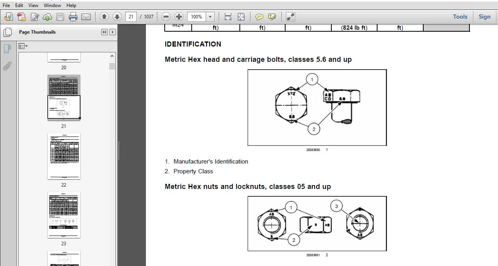
Task: Zoom out with the minus button
Action: [x=166, y=16]
